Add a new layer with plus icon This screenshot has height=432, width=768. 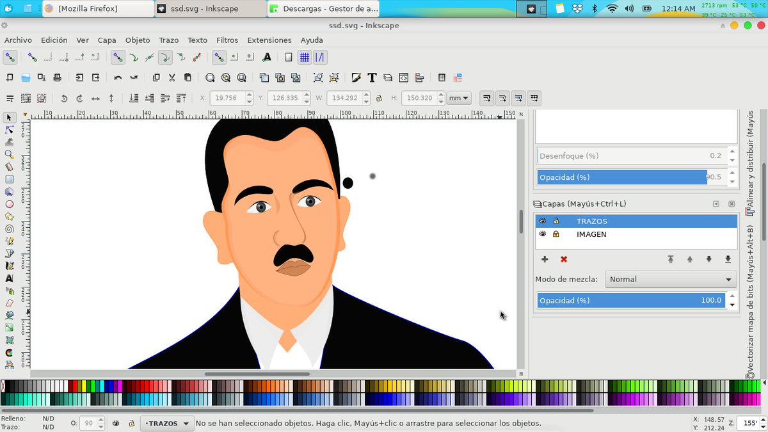(545, 259)
